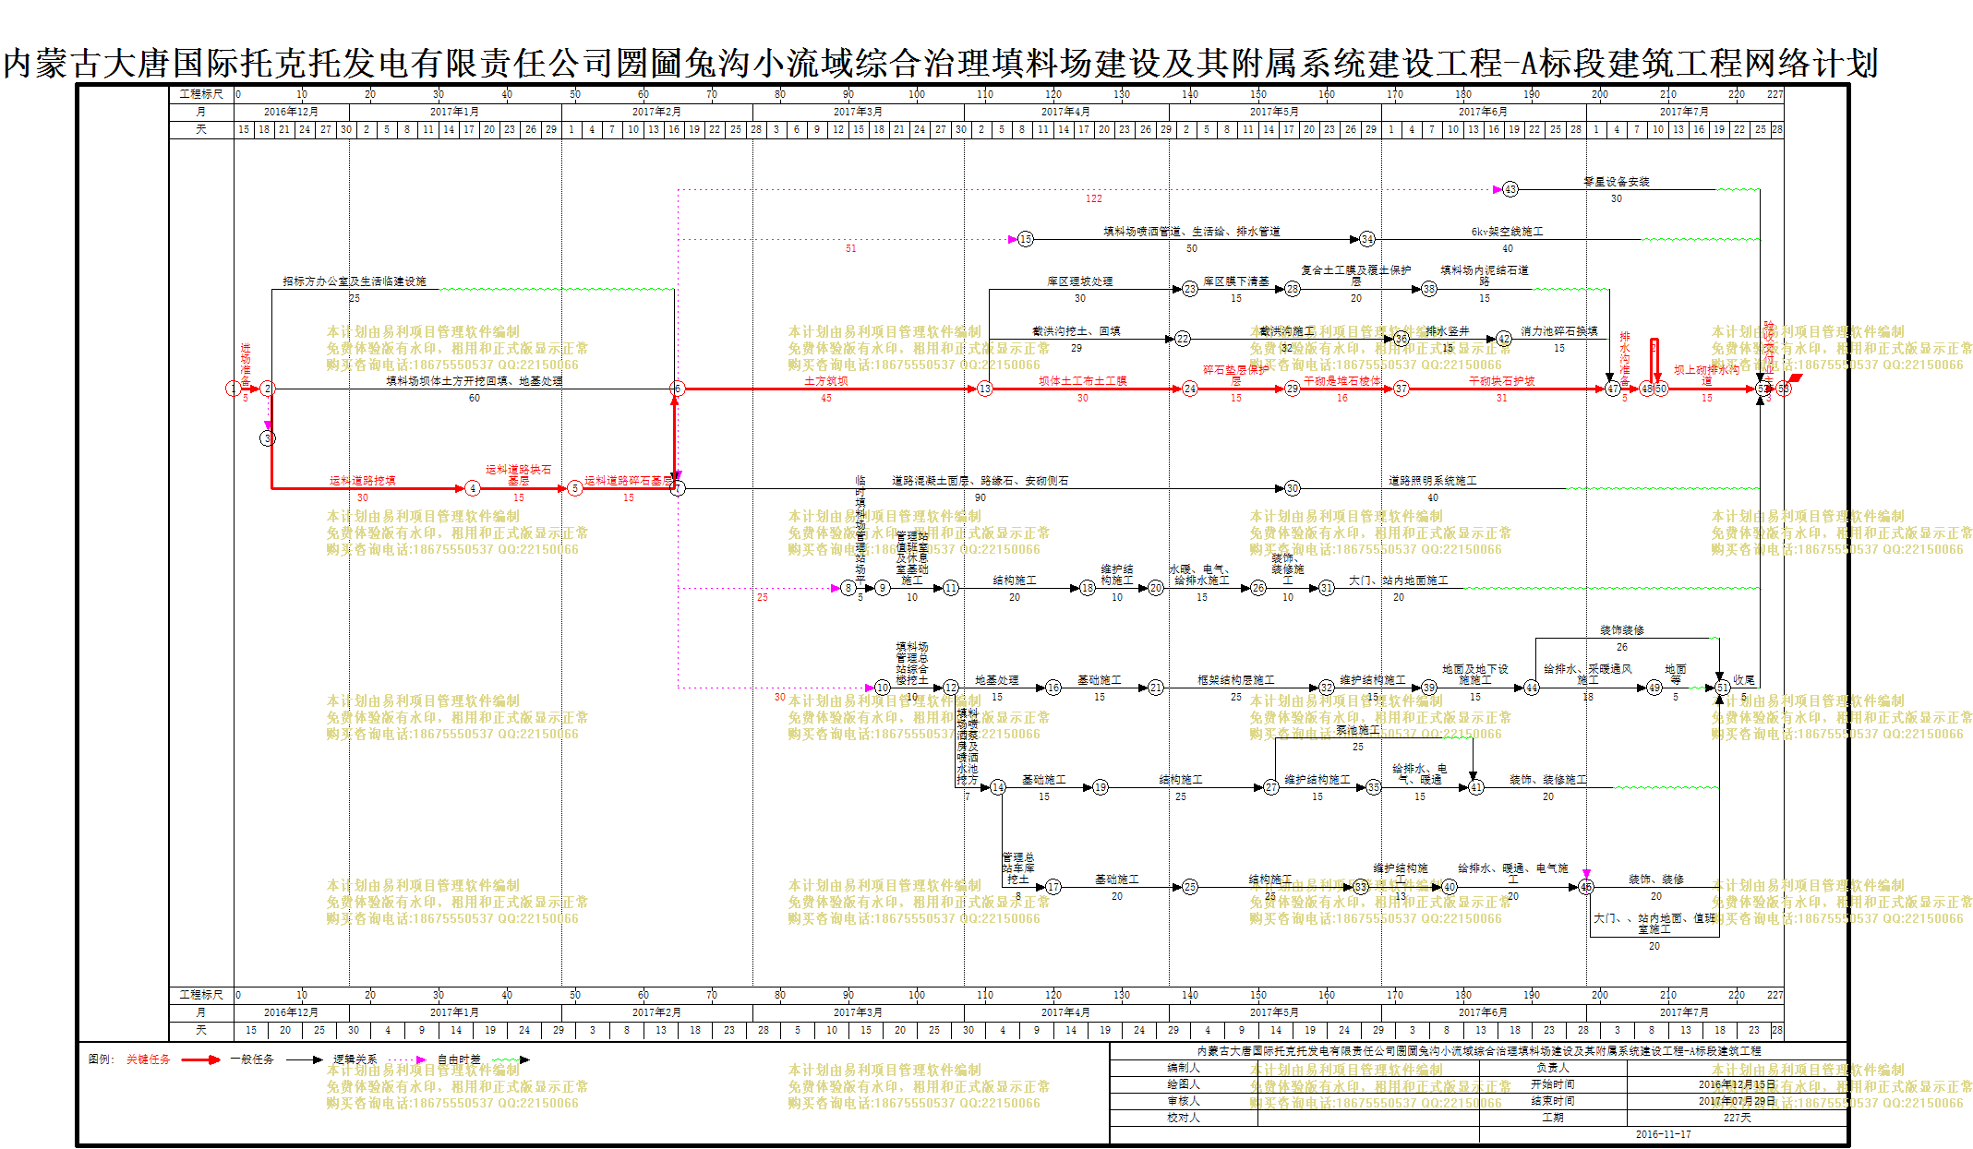
Task: Click the 零星设备安装 task label
Action: tap(1617, 182)
